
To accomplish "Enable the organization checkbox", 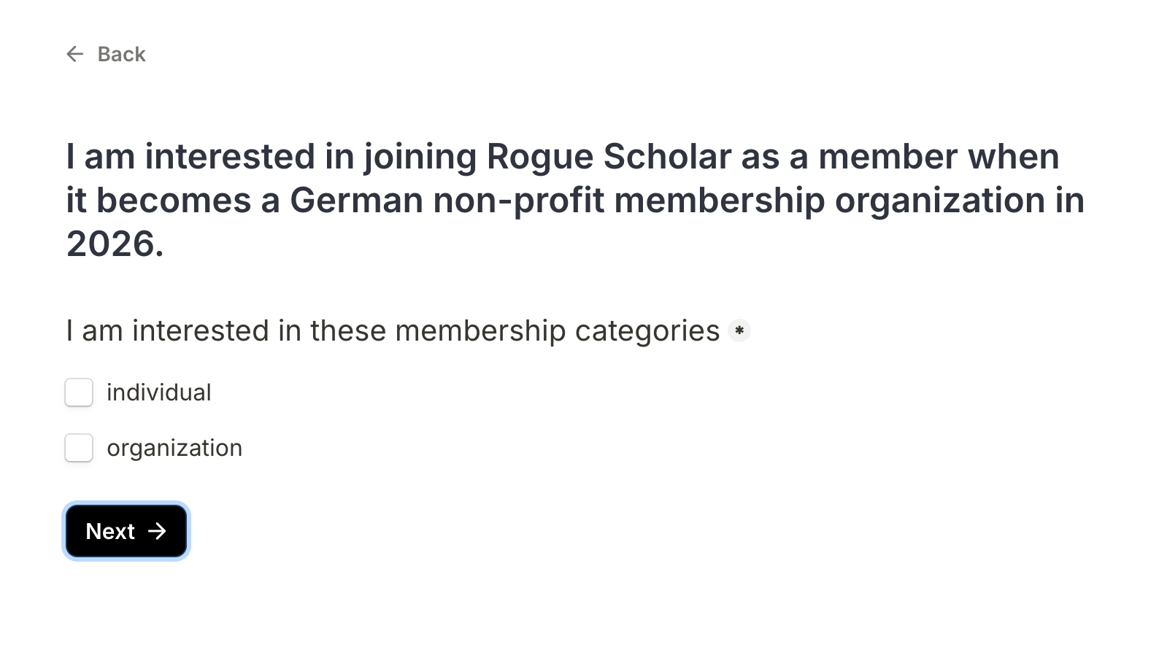I will [79, 448].
